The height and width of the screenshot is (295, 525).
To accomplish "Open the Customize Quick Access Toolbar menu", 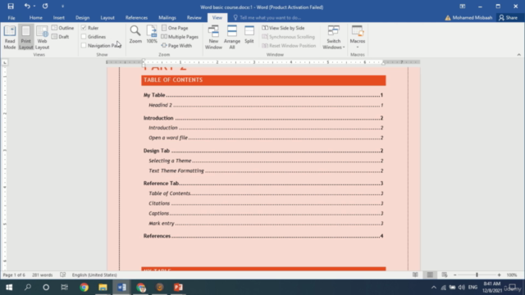I will pyautogui.click(x=62, y=7).
